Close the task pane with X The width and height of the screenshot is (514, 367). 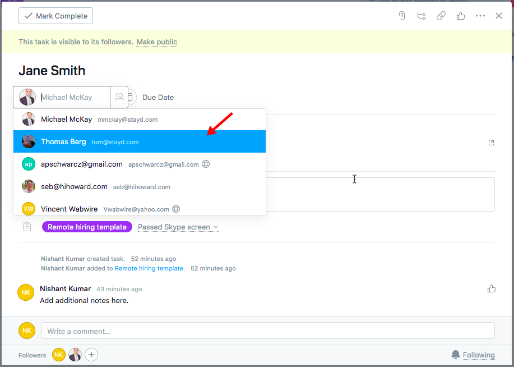pyautogui.click(x=499, y=16)
